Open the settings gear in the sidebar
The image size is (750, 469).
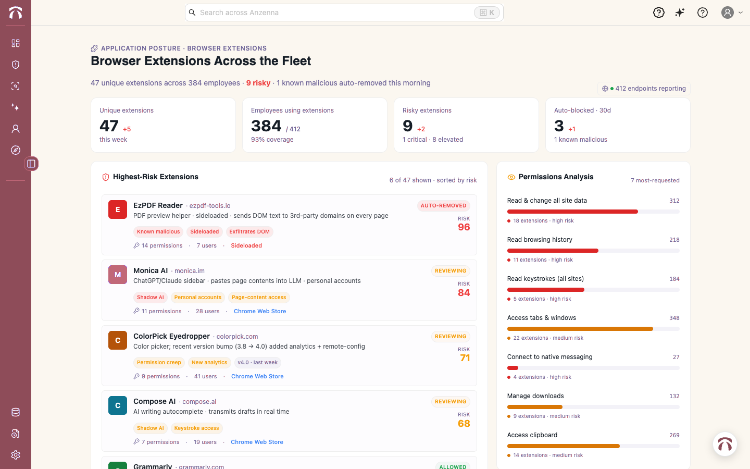coord(16,455)
